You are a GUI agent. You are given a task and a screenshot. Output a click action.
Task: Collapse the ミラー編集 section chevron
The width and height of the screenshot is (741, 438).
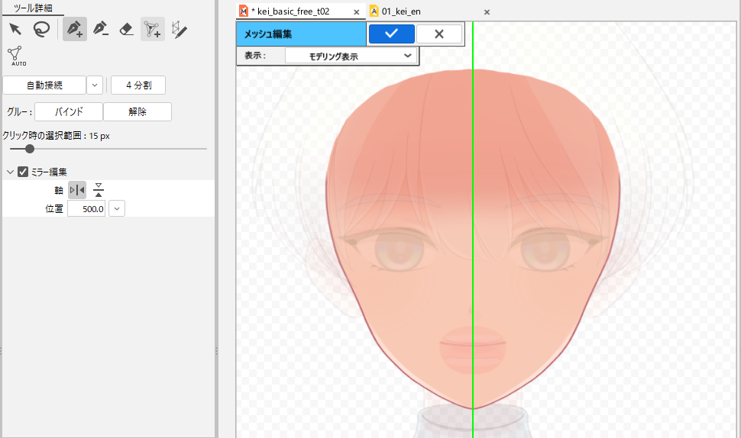[10, 172]
